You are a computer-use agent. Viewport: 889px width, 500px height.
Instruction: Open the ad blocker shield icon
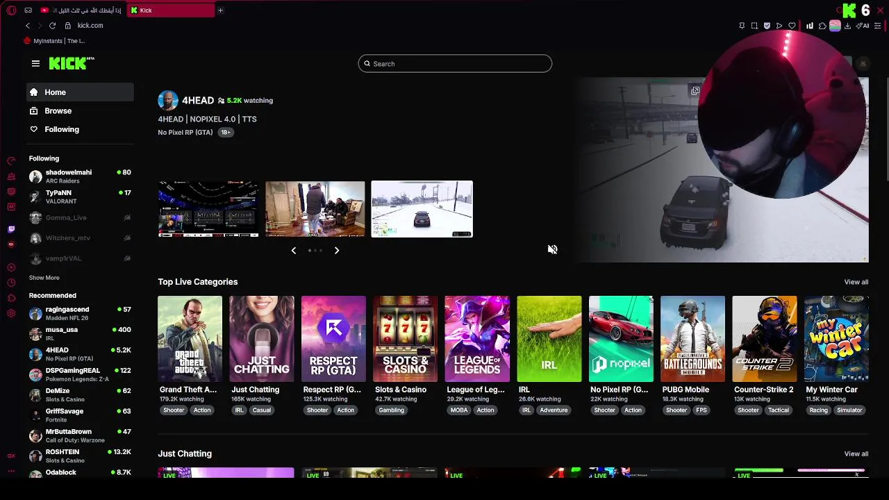tap(767, 26)
